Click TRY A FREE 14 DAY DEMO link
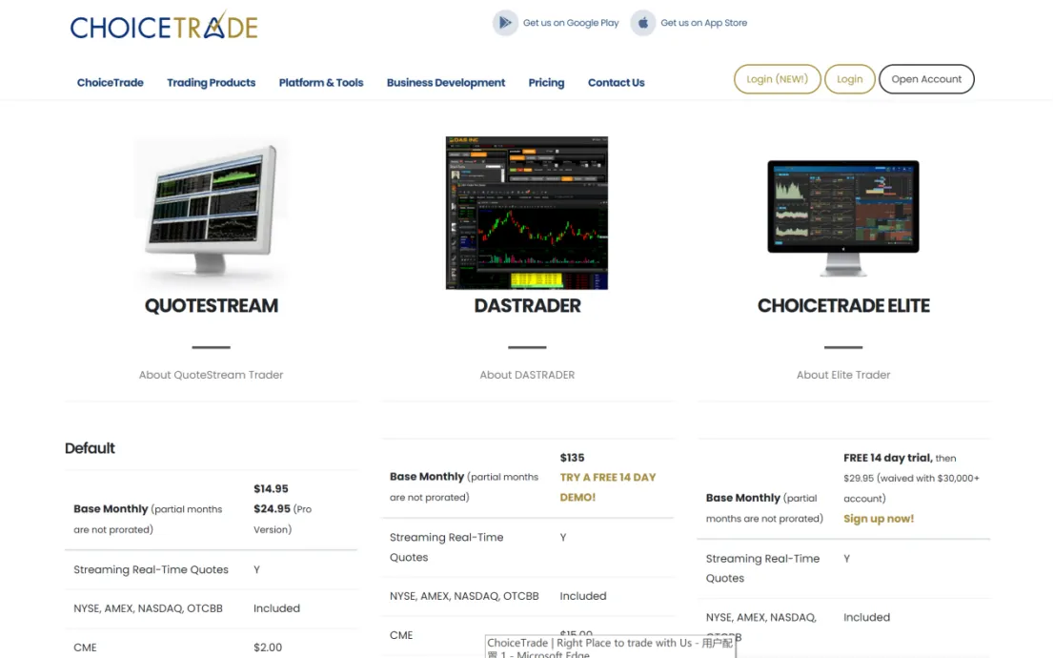 point(608,487)
